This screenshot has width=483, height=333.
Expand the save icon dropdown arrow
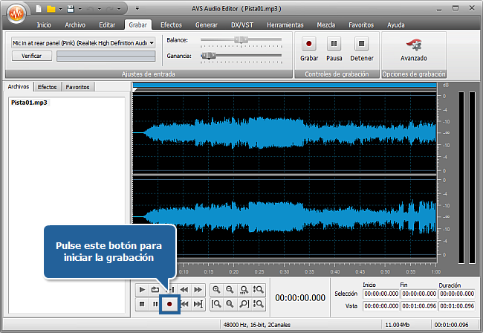[x=78, y=8]
